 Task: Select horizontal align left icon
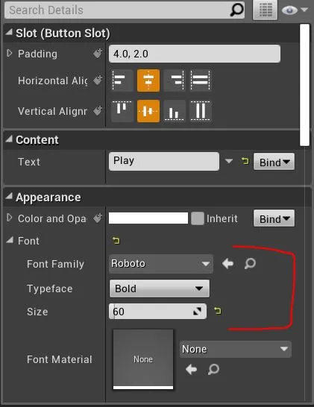click(x=122, y=81)
